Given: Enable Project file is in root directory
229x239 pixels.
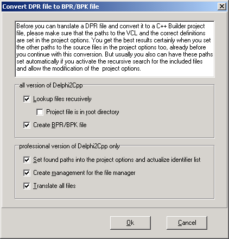Looking at the screenshot, I should 40,112.
